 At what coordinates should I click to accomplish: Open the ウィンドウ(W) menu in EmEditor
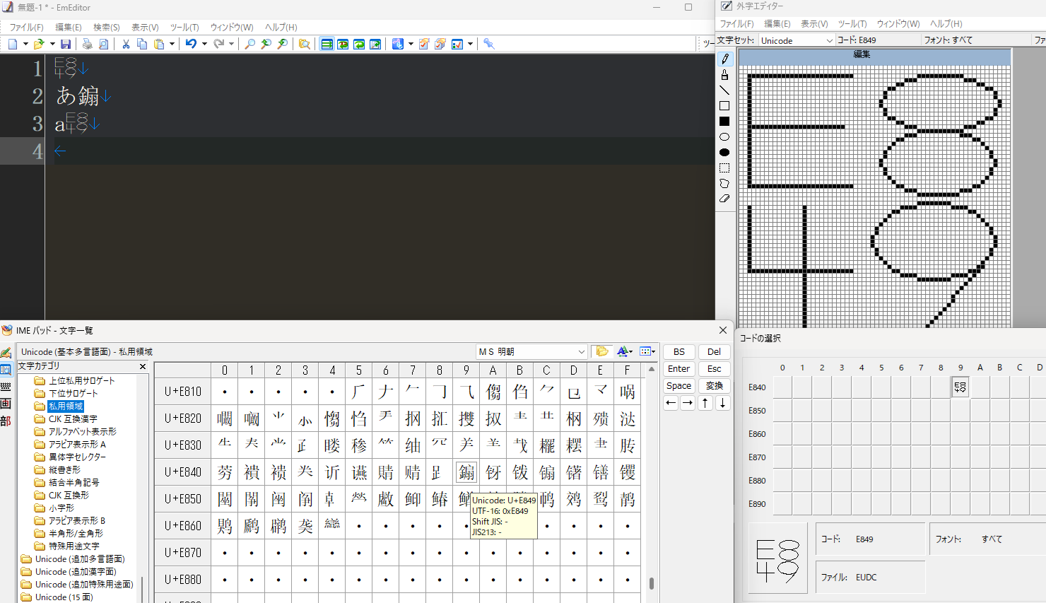(x=232, y=27)
